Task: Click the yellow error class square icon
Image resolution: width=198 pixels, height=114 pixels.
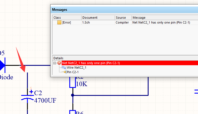Action: click(59, 22)
